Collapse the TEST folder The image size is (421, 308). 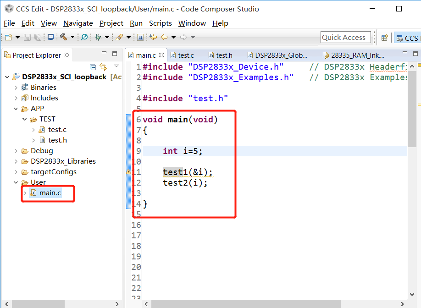click(x=24, y=119)
